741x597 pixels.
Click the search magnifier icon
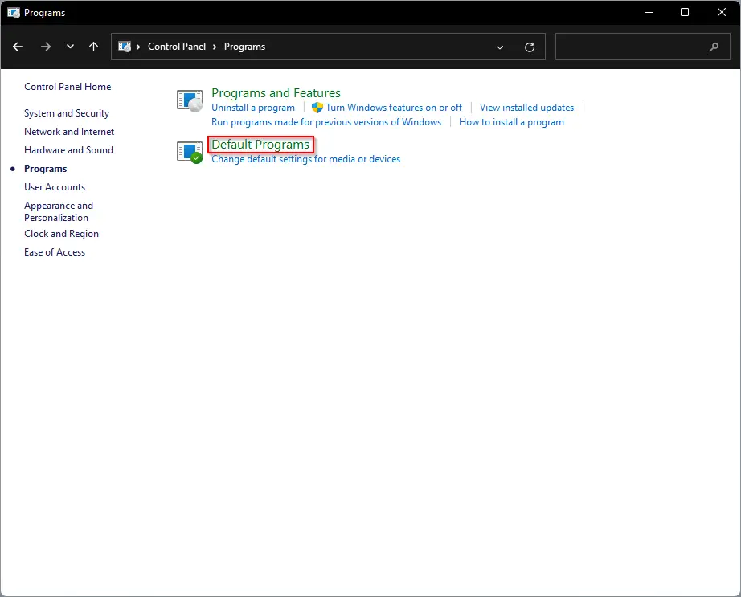pos(714,47)
